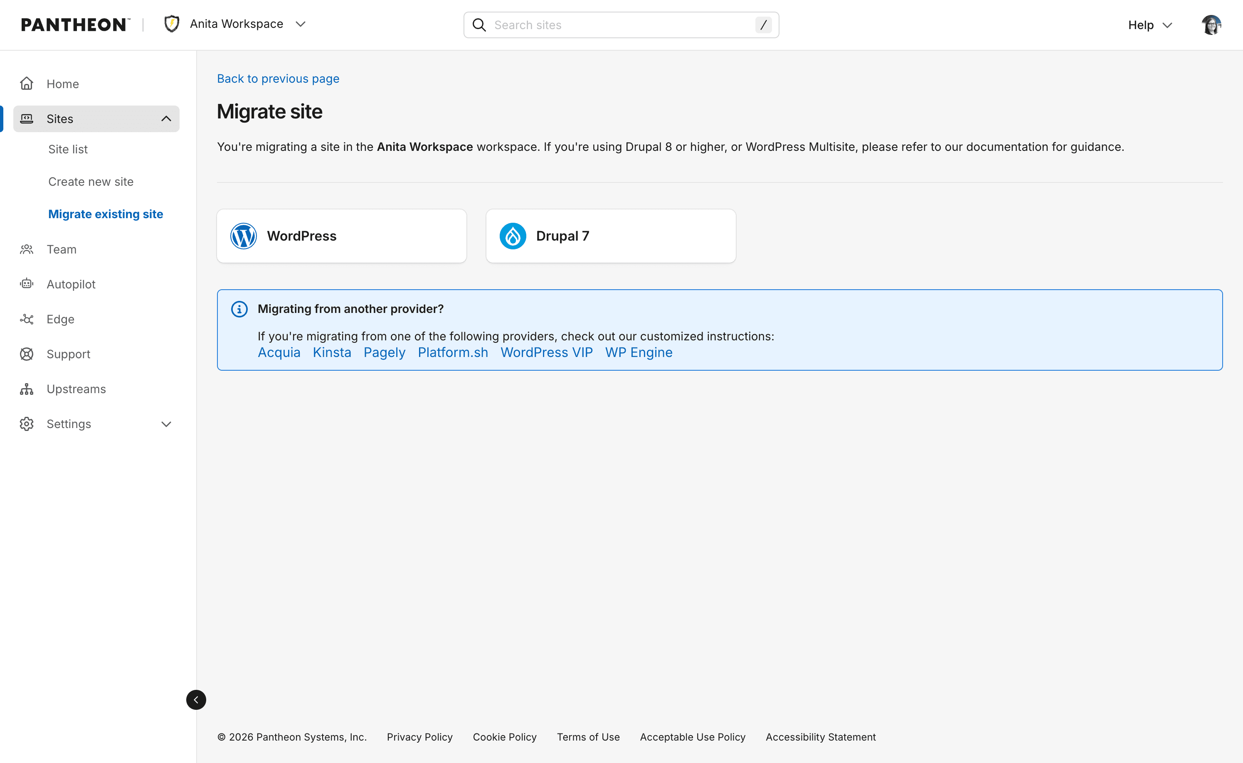The width and height of the screenshot is (1243, 763).
Task: Open WordPress VIP migration instructions
Action: [547, 352]
